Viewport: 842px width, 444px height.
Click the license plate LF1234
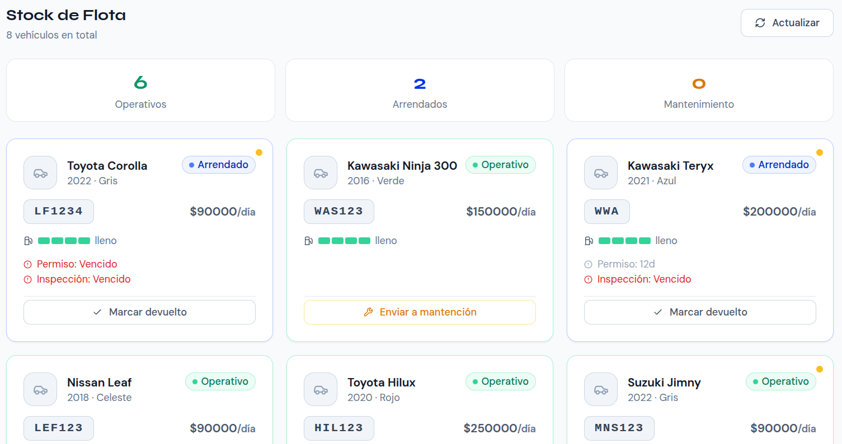coord(59,212)
